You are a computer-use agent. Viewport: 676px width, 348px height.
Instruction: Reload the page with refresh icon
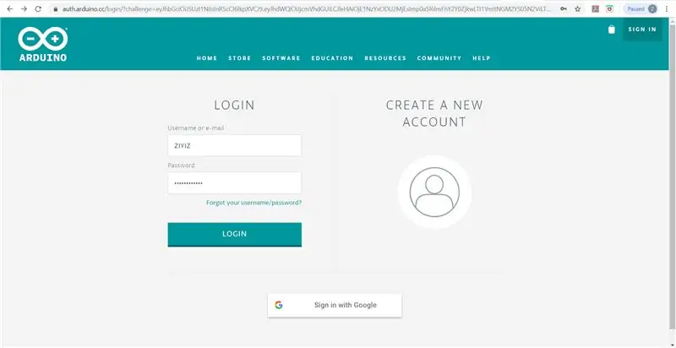38,8
